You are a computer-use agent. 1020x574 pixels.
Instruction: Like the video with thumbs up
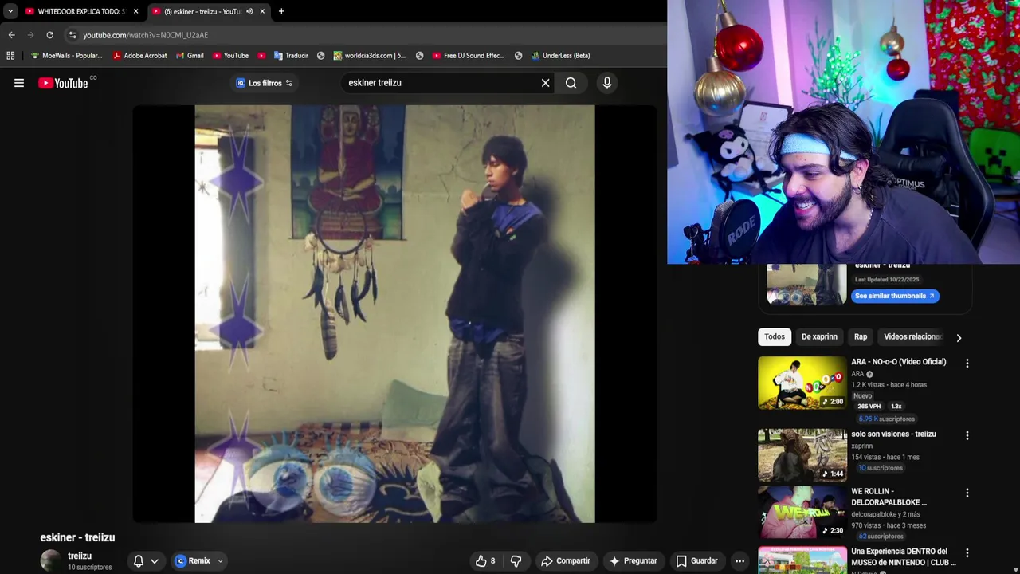485,561
